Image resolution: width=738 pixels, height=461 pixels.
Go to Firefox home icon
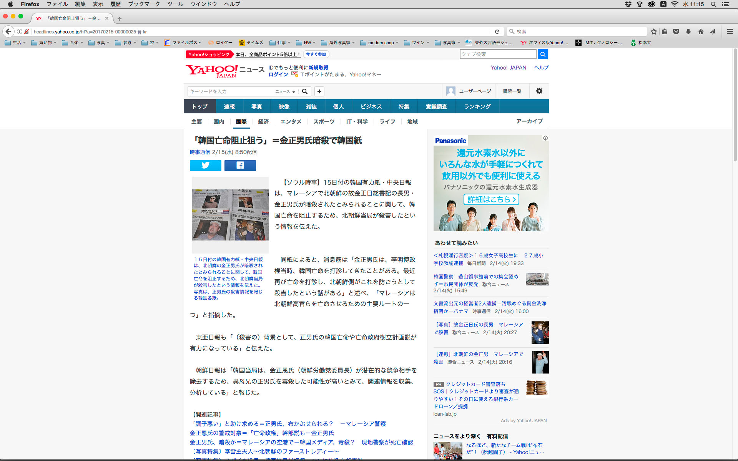point(700,32)
